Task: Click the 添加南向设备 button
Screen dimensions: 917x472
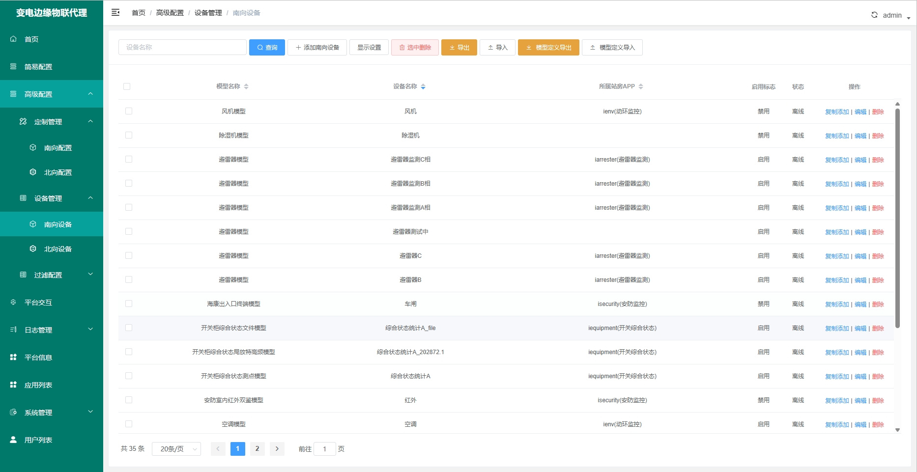Action: pyautogui.click(x=317, y=48)
